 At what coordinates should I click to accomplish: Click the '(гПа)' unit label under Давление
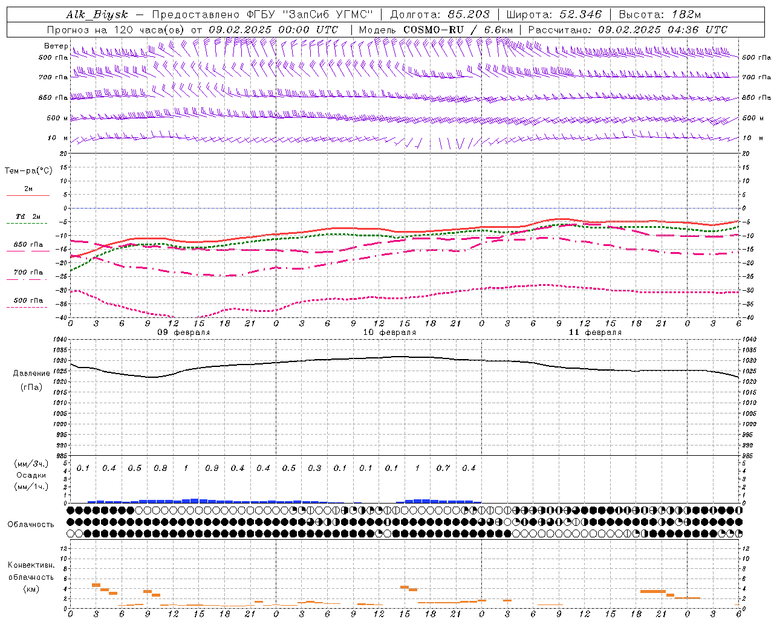click(x=31, y=387)
